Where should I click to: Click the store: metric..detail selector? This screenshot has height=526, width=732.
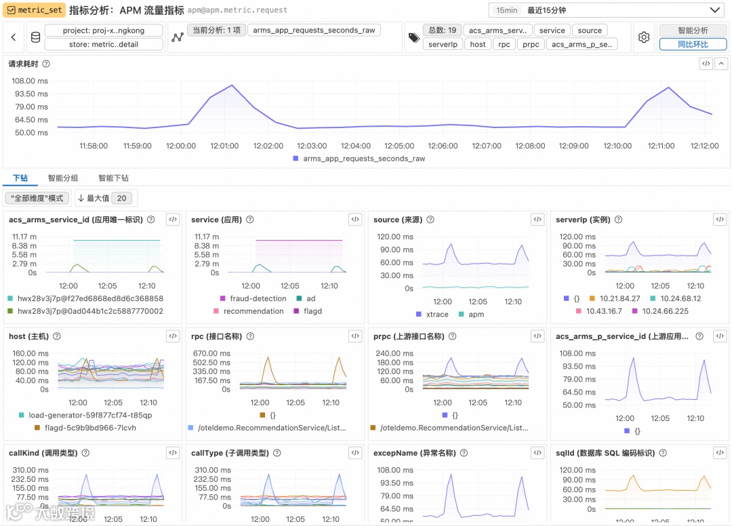click(104, 44)
